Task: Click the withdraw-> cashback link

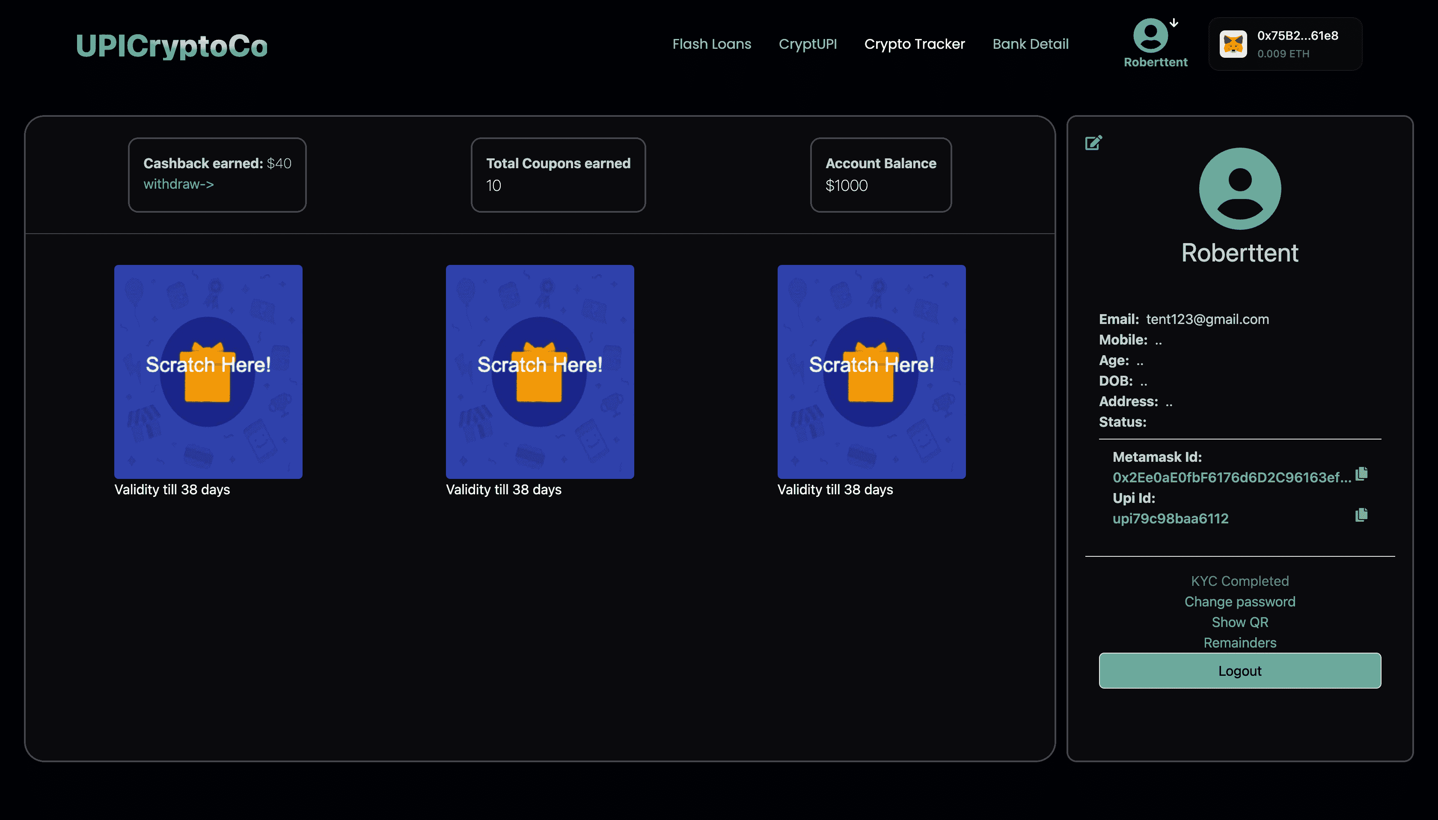Action: point(178,184)
